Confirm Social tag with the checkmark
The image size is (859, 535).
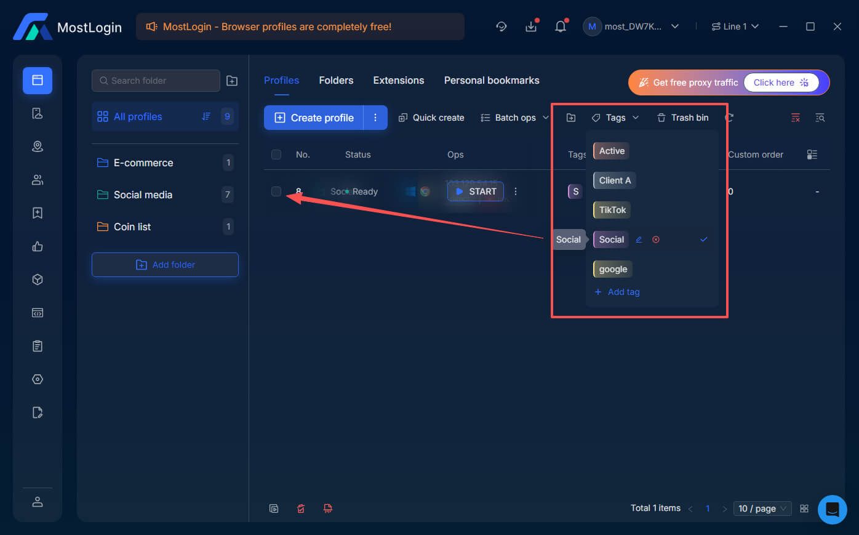pos(704,239)
